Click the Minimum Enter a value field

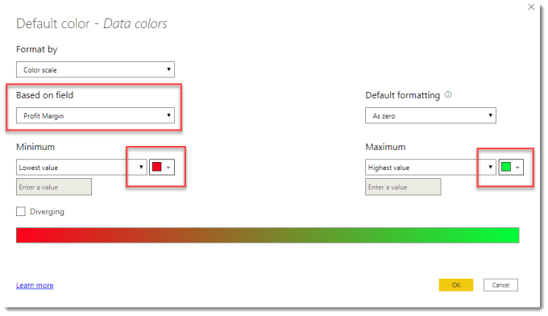(x=54, y=187)
